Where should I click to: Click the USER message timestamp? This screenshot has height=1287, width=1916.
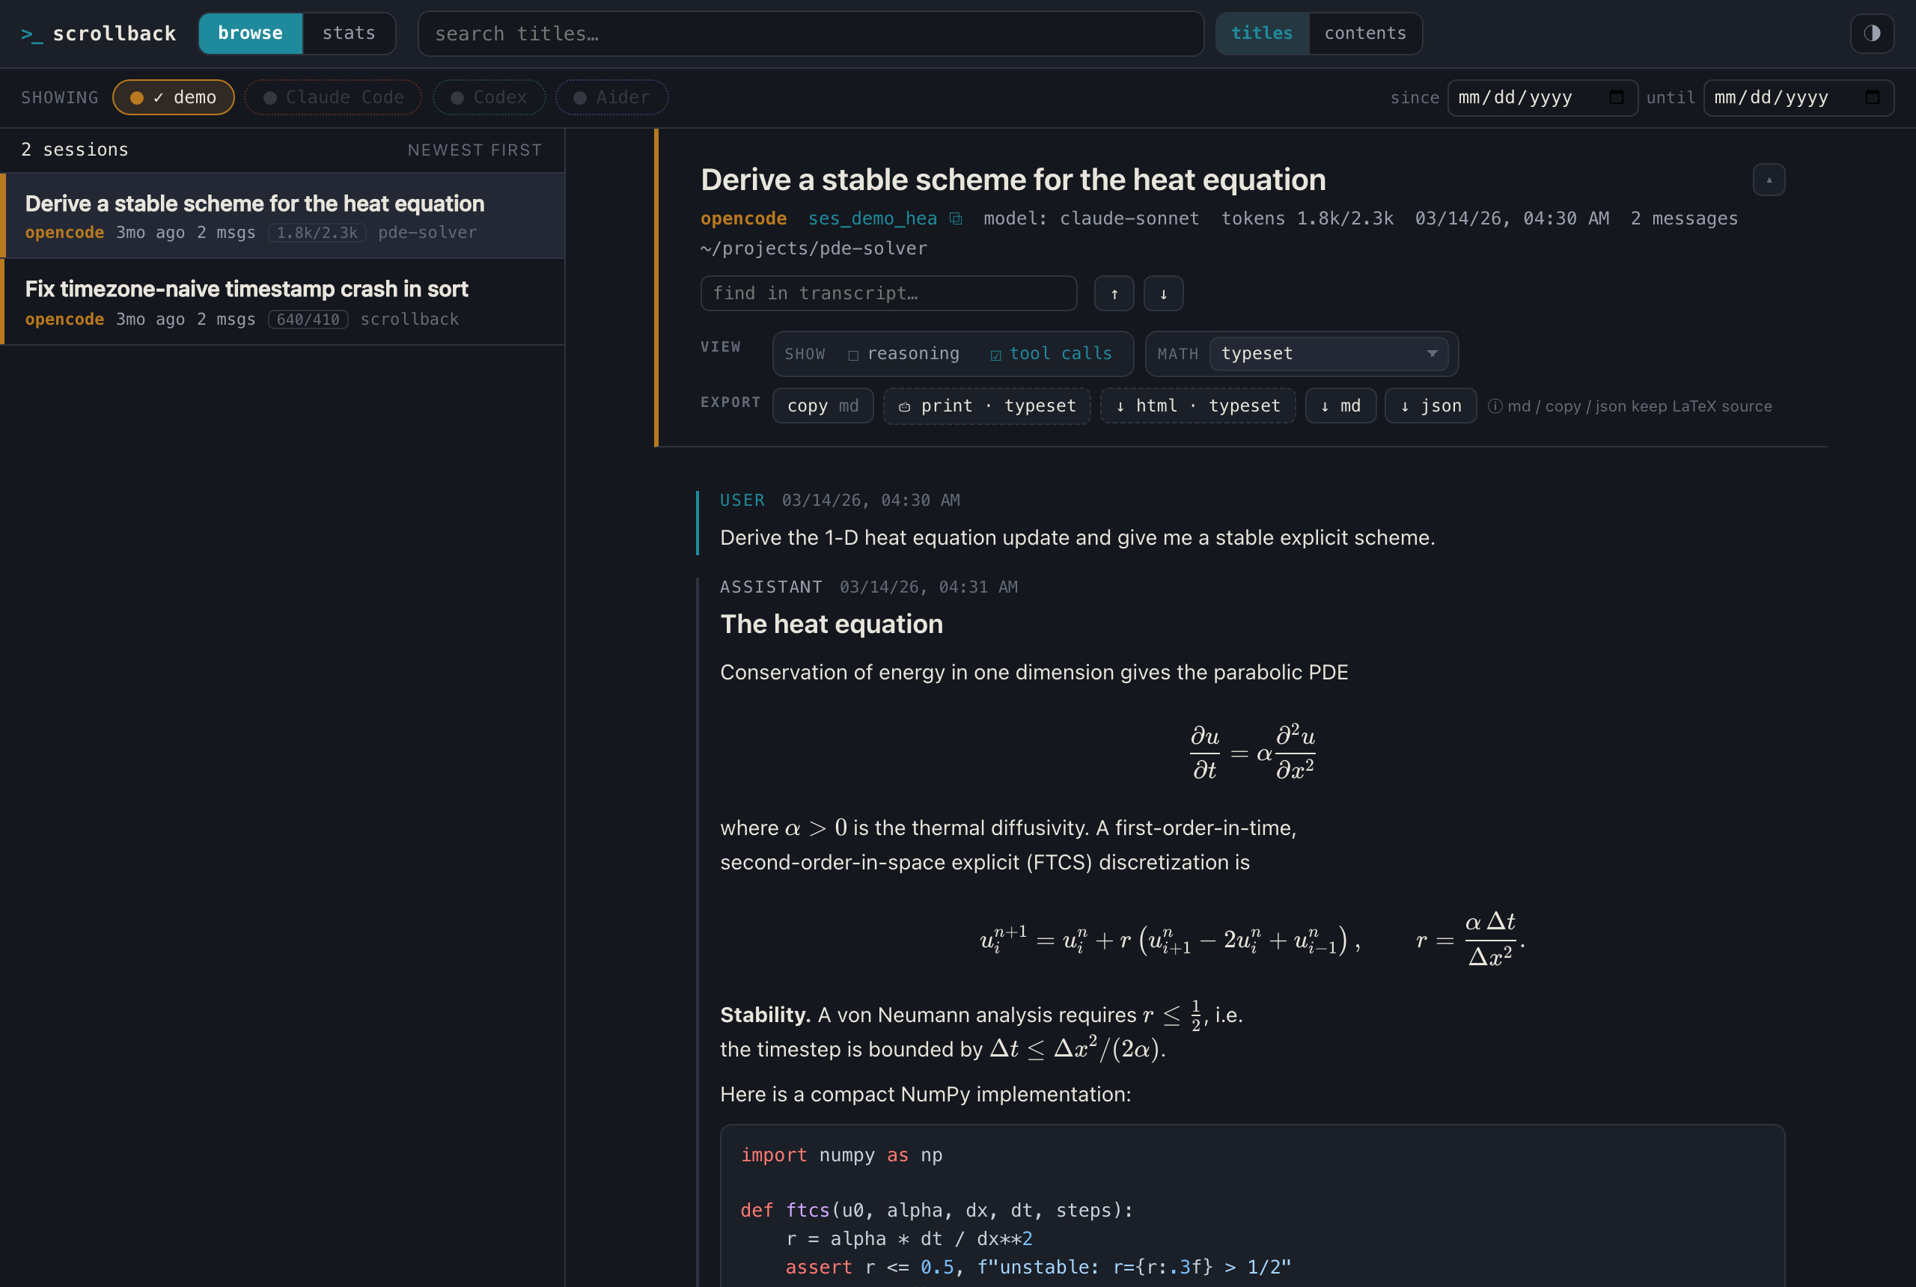pos(870,501)
